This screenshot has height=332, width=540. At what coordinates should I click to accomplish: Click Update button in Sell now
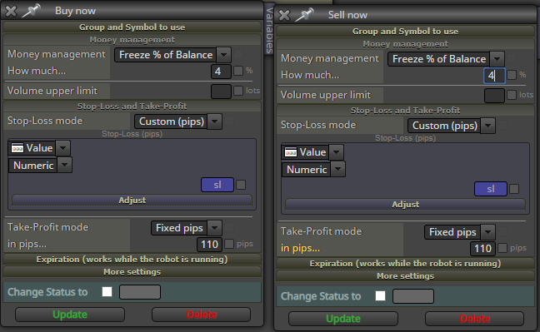(x=343, y=319)
